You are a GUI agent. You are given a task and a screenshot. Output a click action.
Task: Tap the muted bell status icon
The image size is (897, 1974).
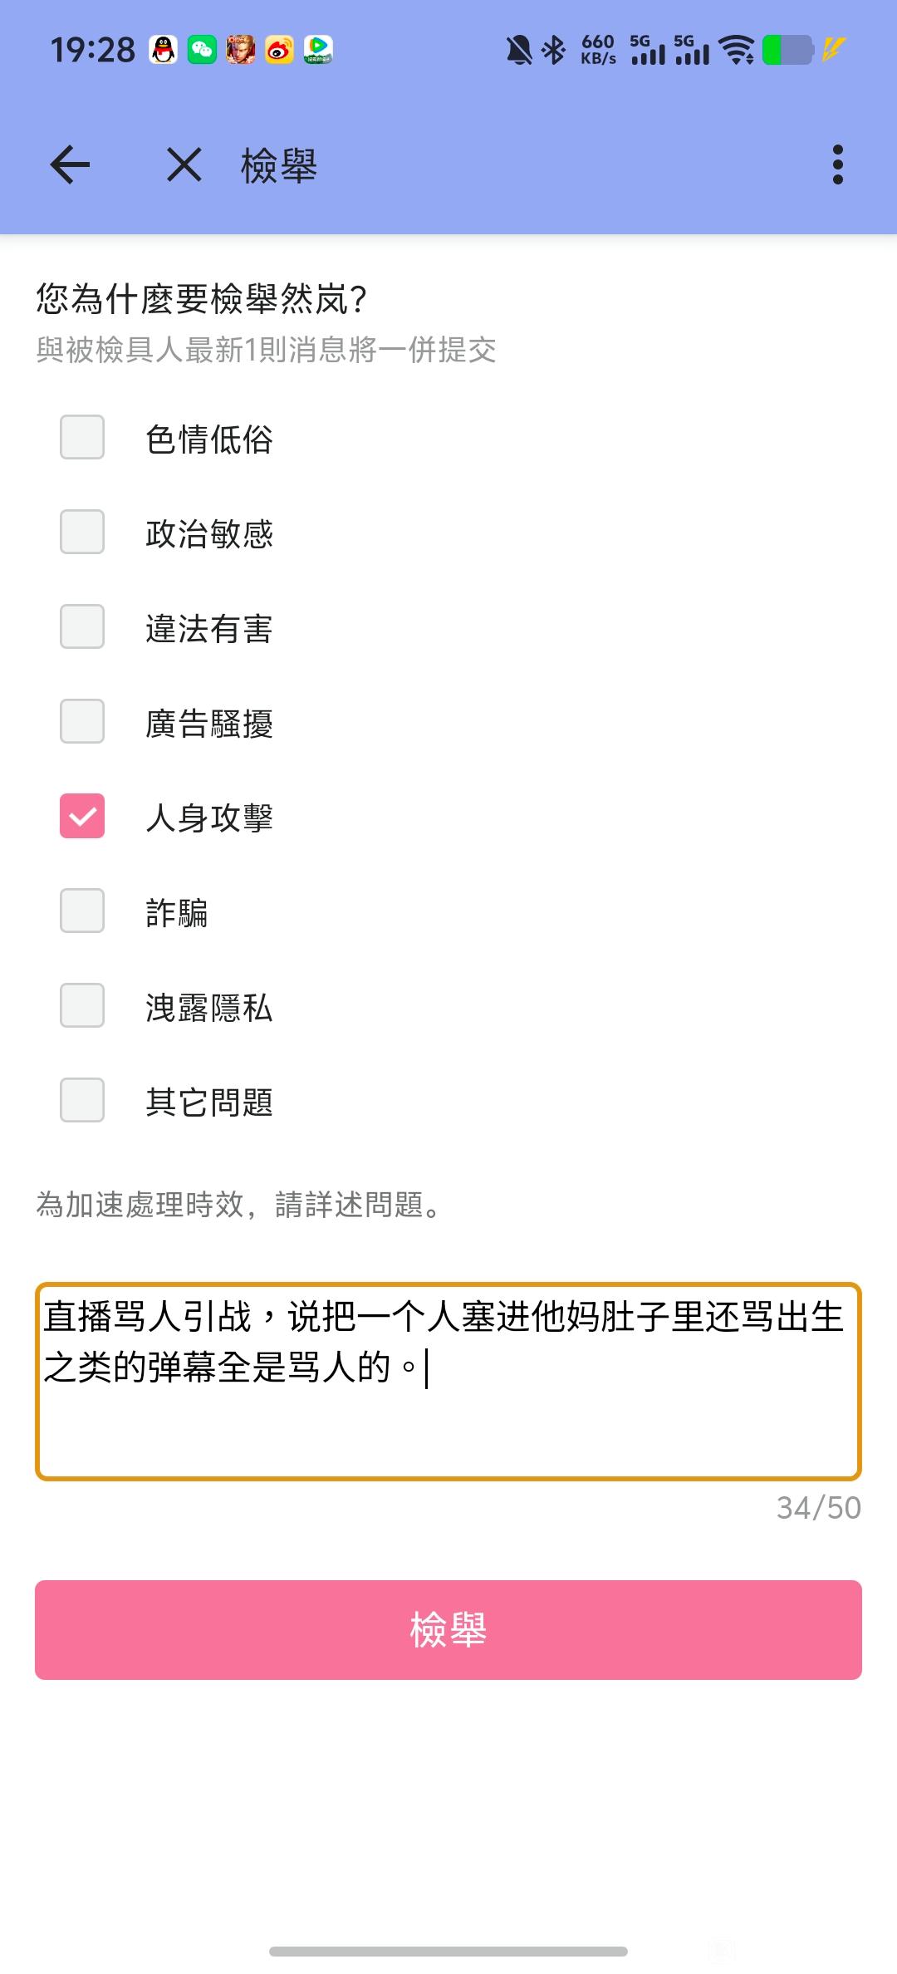(x=519, y=51)
